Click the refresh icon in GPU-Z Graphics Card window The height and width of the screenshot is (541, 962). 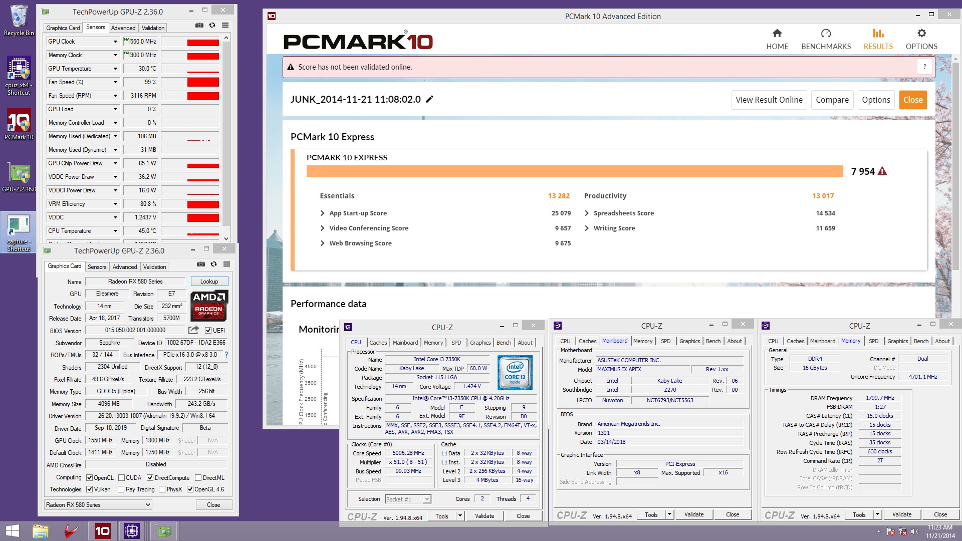tap(213, 264)
